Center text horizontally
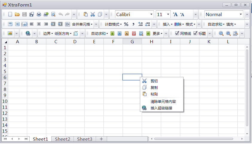 coord(39,24)
